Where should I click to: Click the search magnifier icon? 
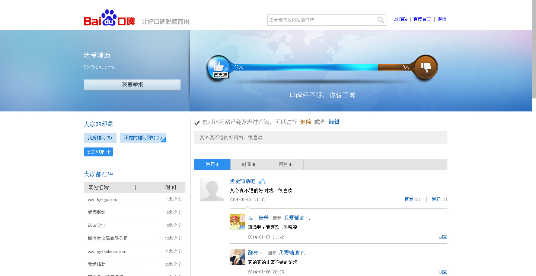(380, 20)
